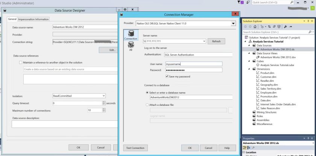Click the stacked pages icon in Solution Explorer toolbar
The height and width of the screenshot is (156, 316).
(x=274, y=27)
